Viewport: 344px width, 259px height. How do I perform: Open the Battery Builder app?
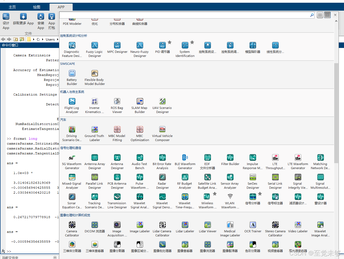point(72,78)
